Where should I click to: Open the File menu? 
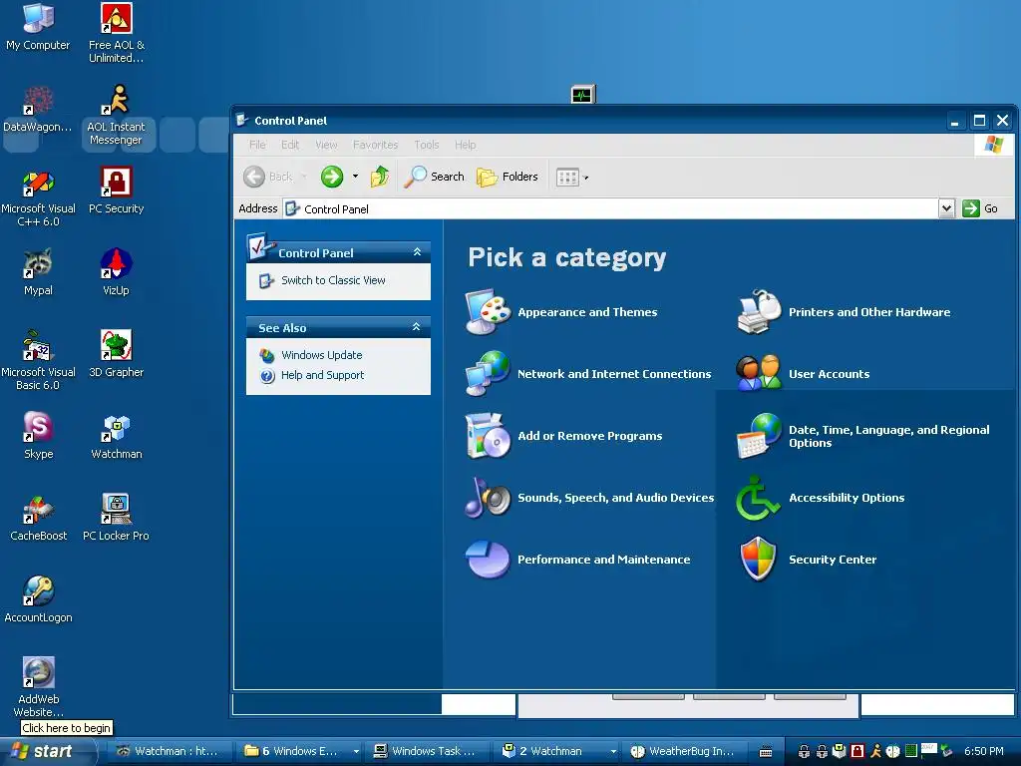point(257,145)
